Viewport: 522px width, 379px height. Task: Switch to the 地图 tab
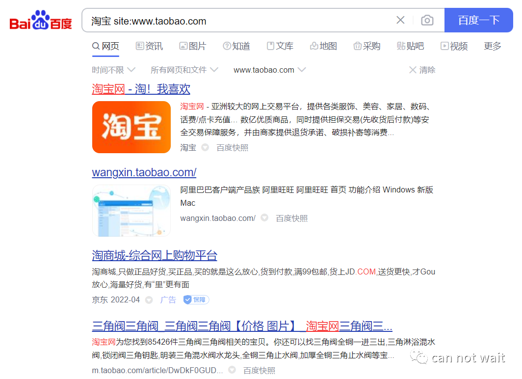pyautogui.click(x=324, y=46)
